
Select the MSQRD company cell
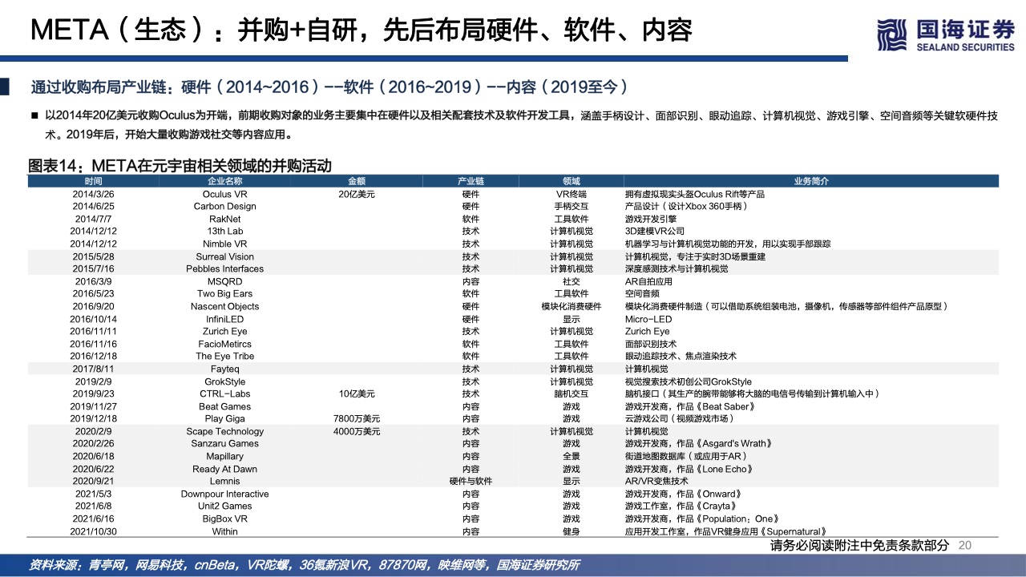(x=224, y=281)
